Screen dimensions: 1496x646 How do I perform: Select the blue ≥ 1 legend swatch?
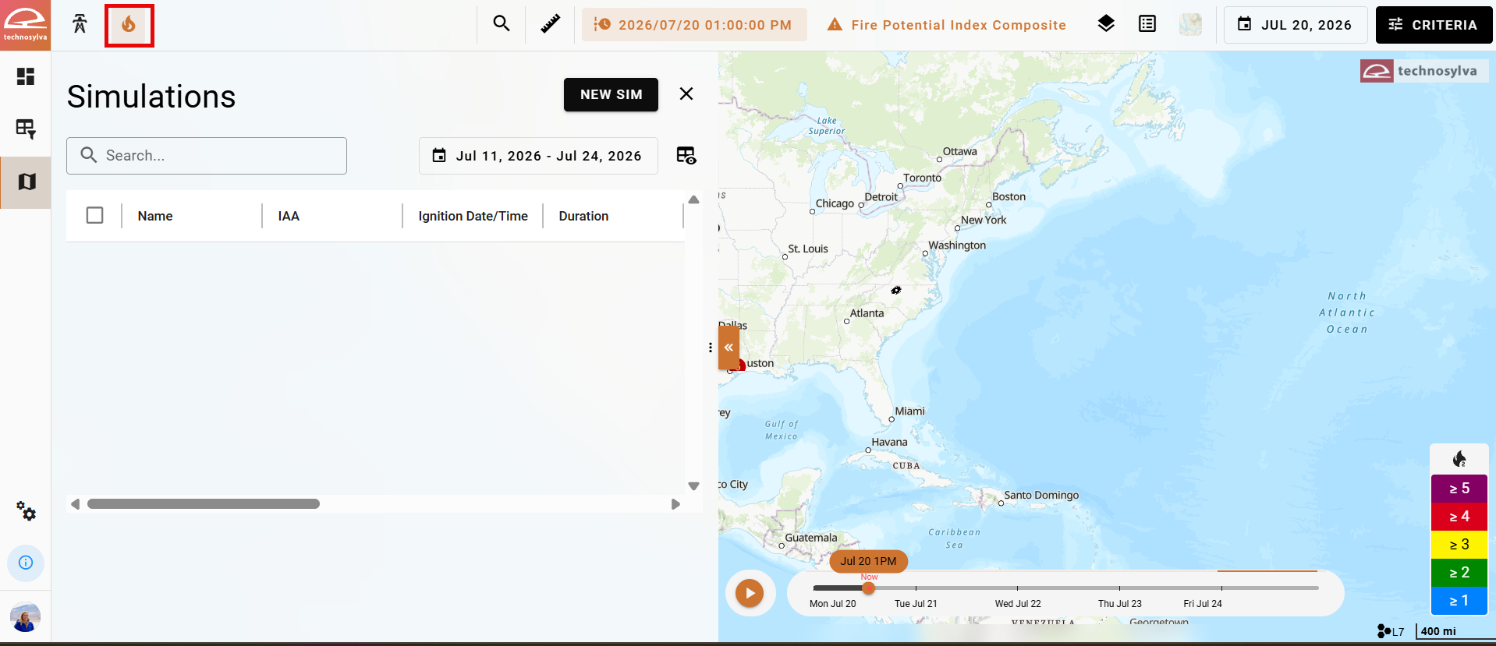(x=1459, y=601)
